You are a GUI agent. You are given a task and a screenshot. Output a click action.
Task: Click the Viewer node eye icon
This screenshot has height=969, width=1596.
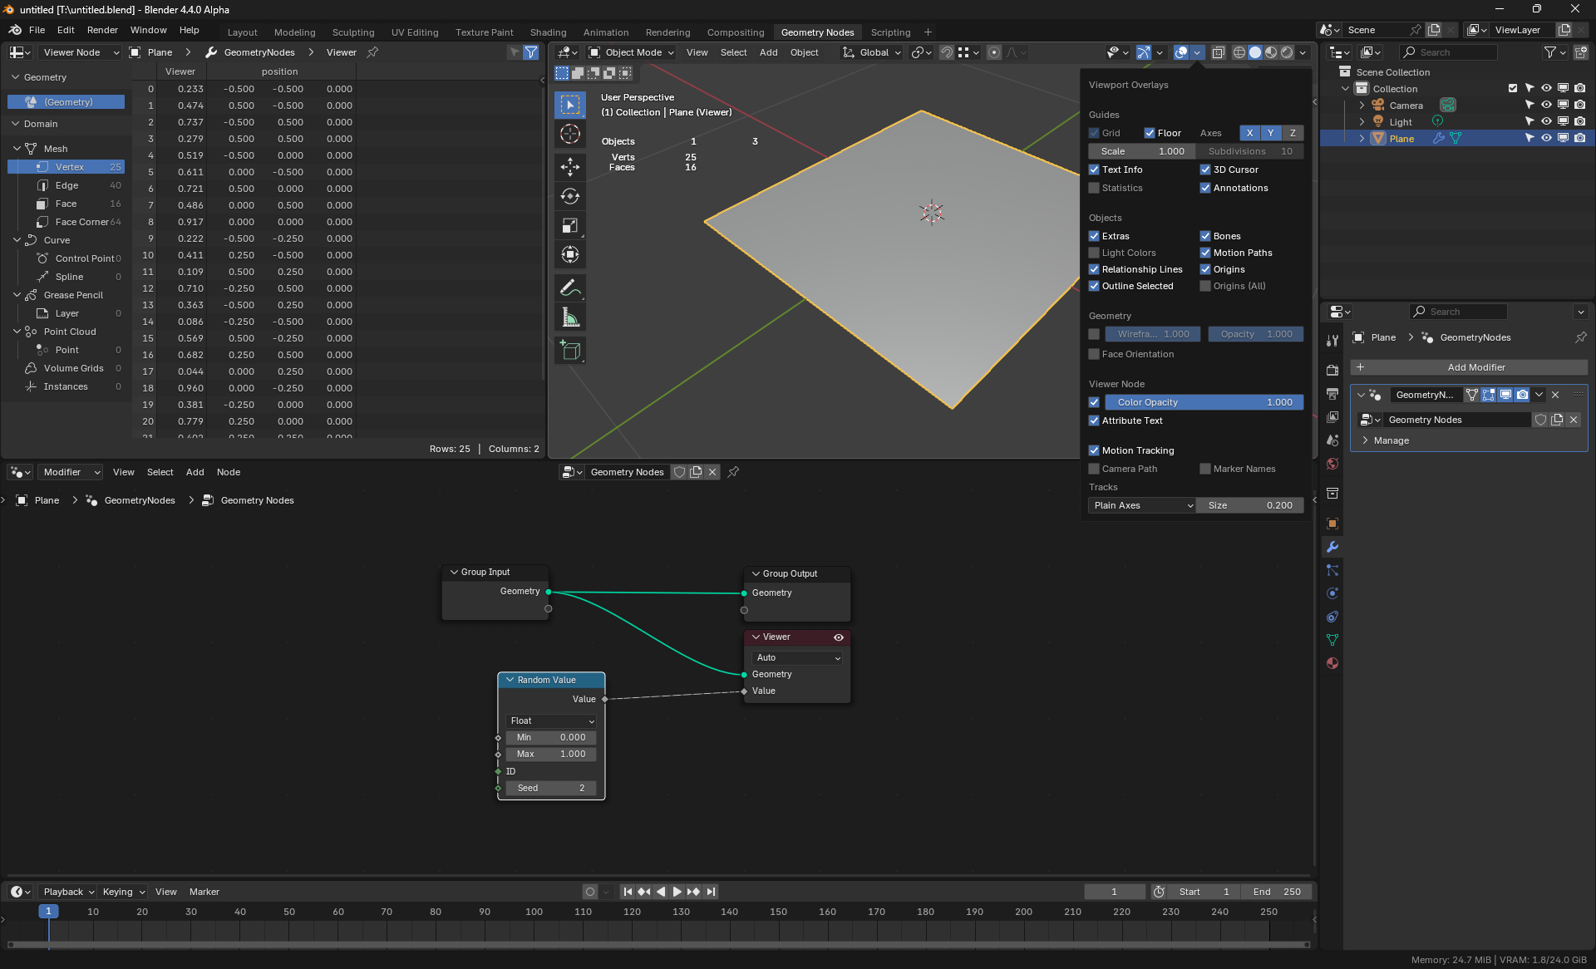coord(839,637)
